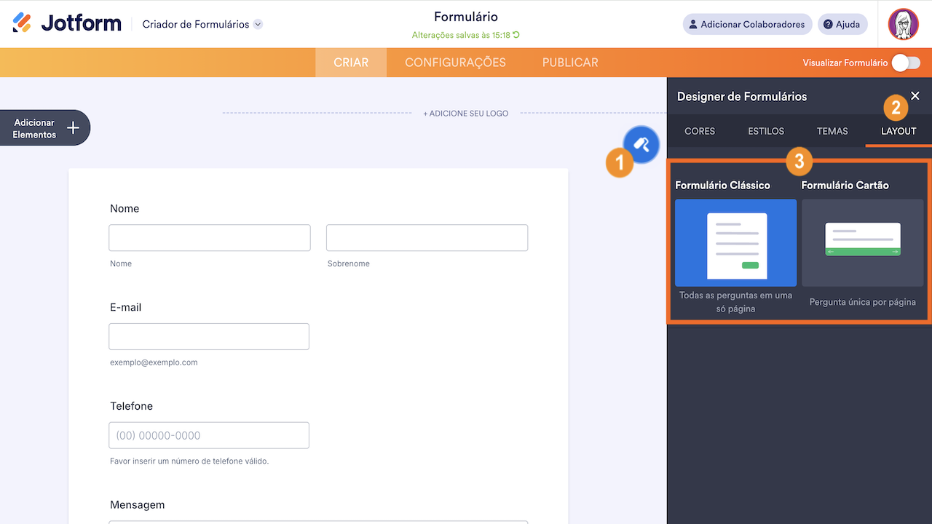Click the Jotform logo
Screen dimensions: 932x524
click(x=67, y=23)
